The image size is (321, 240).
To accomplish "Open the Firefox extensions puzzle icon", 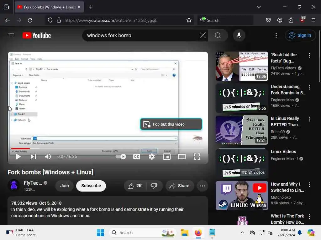I will pyautogui.click(x=291, y=20).
